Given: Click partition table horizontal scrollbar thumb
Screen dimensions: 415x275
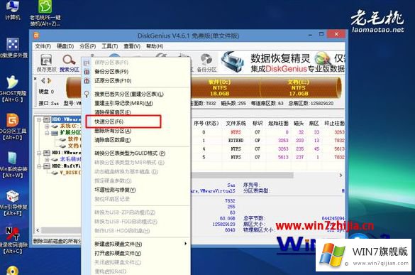Looking at the screenshot, I should coord(242,176).
